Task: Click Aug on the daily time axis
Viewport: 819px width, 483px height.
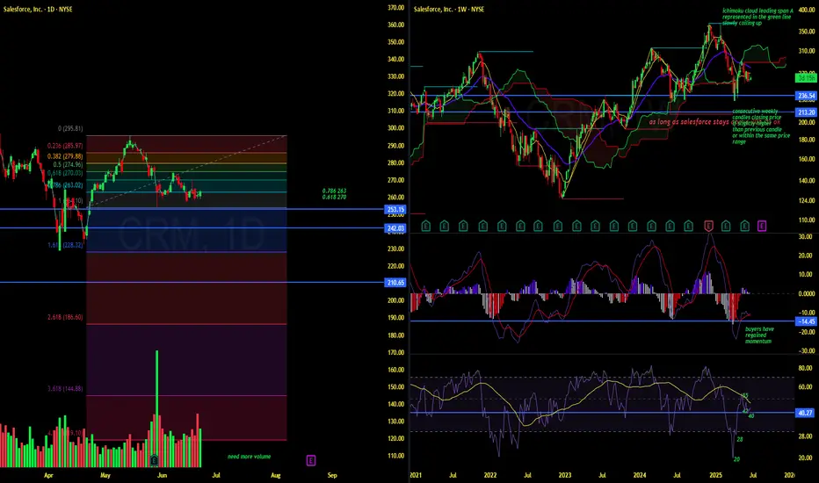Action: (x=276, y=475)
